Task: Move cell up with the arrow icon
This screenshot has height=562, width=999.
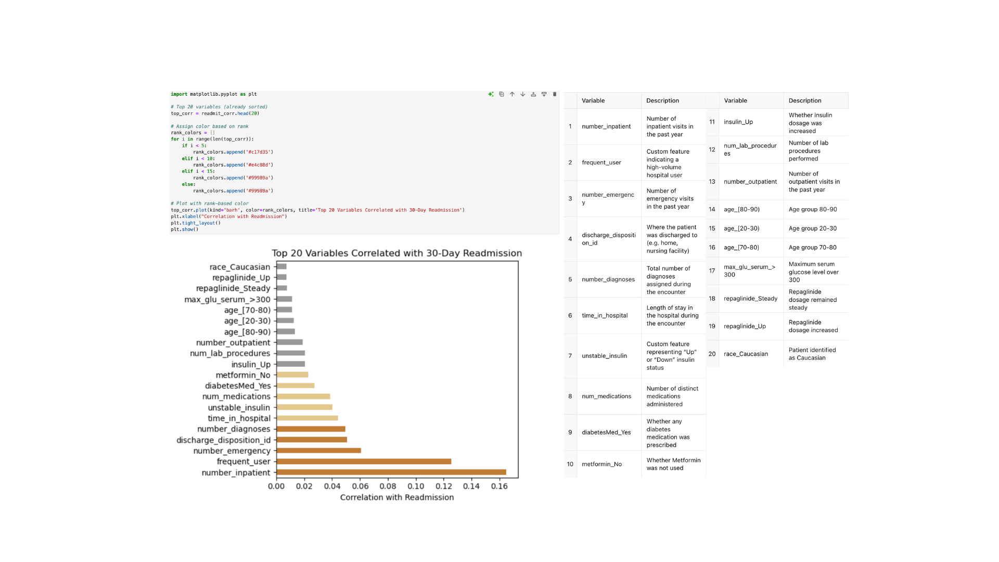Action: point(512,94)
